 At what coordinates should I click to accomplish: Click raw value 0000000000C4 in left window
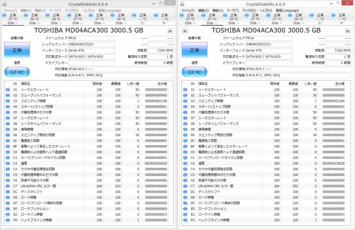(x=156, y=215)
